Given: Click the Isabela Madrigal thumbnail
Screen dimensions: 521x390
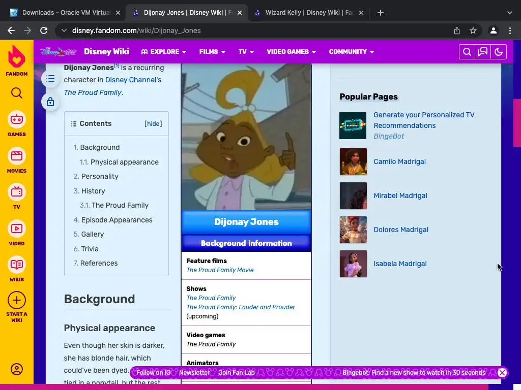Looking at the screenshot, I should 353,264.
